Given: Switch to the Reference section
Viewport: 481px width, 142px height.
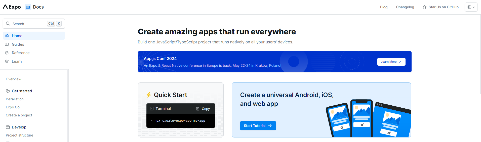Looking at the screenshot, I should [34, 53].
